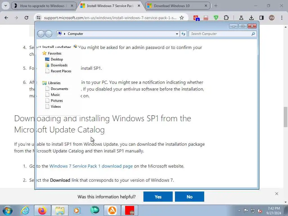Screen dimensions: 288x216
Task: Maximize the Explorer Computer window
Action: [x=243, y=26]
